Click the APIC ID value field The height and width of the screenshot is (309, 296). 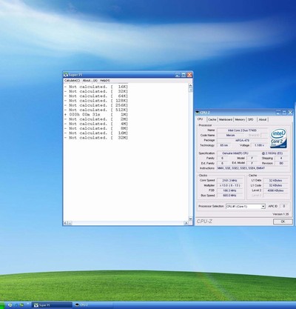point(284,206)
